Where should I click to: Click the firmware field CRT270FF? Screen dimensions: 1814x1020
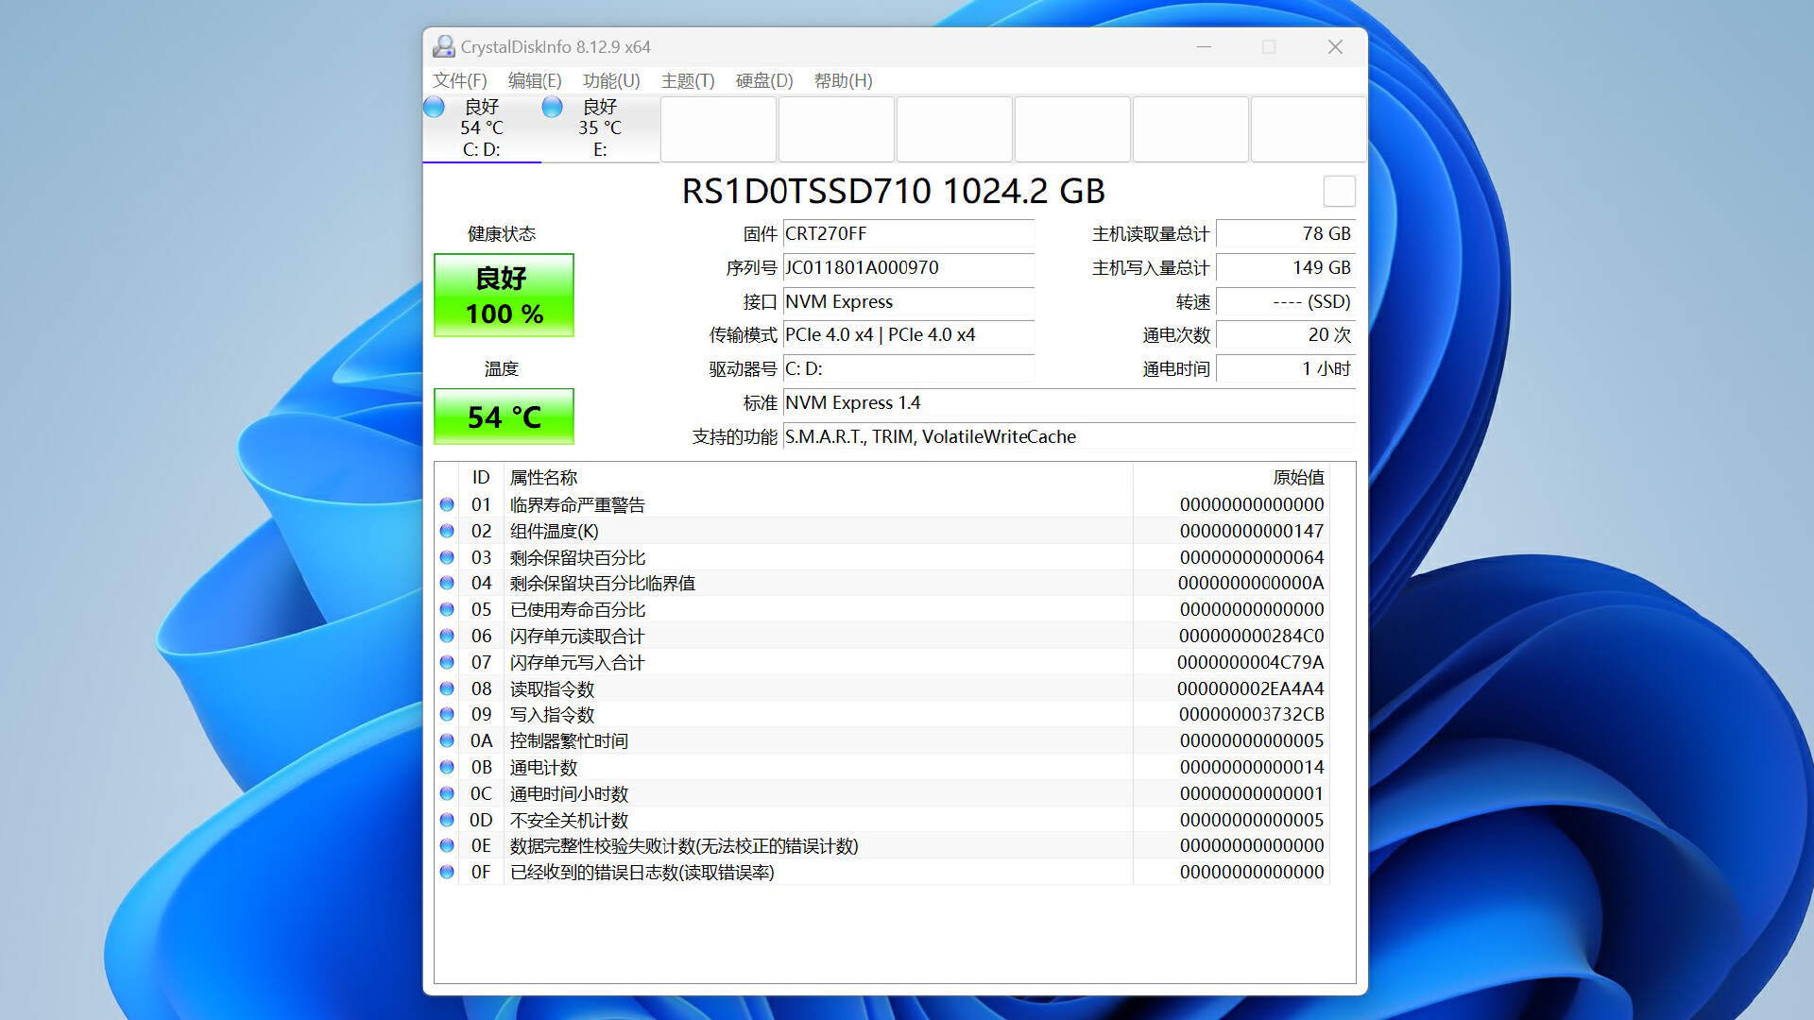pyautogui.click(x=908, y=234)
